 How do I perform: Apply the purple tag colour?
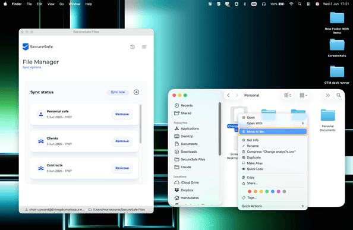click(x=279, y=191)
